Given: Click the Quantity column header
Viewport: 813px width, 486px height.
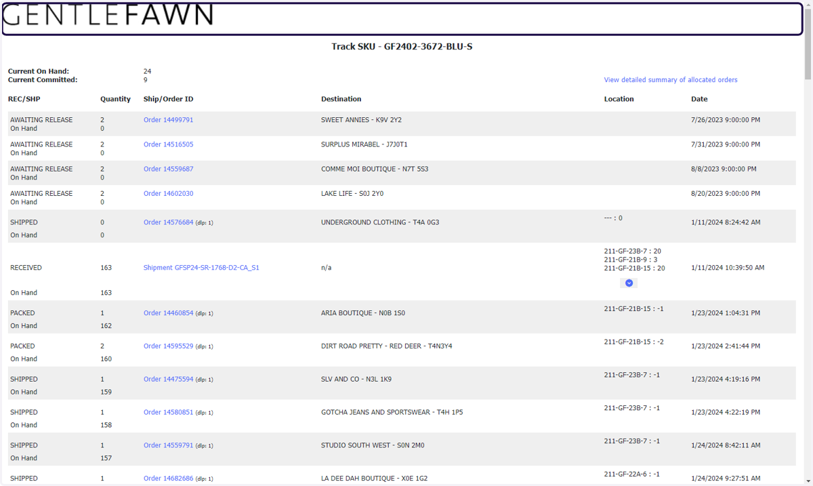Looking at the screenshot, I should [x=115, y=99].
